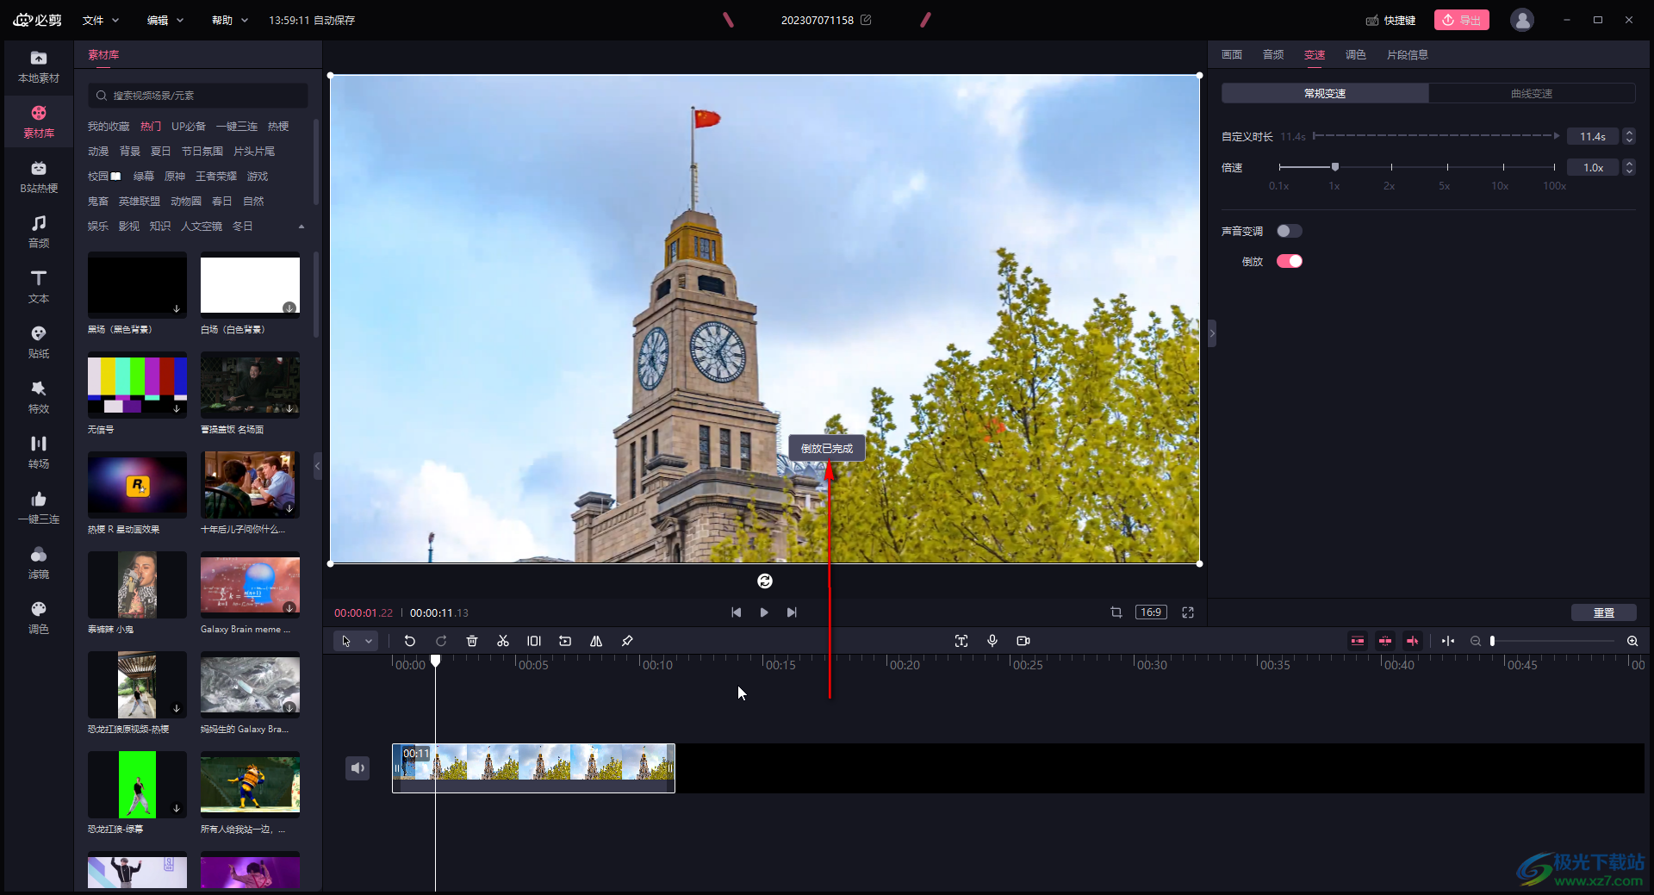Switch to the 曲线变速 curve speed tab

point(1532,93)
